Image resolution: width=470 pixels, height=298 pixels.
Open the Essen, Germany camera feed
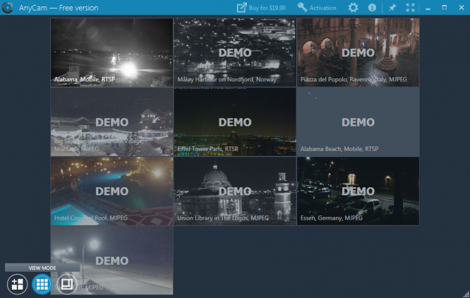click(358, 191)
